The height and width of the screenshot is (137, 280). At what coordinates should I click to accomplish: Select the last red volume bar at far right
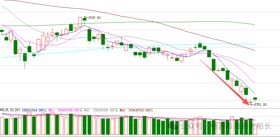pos(255,130)
